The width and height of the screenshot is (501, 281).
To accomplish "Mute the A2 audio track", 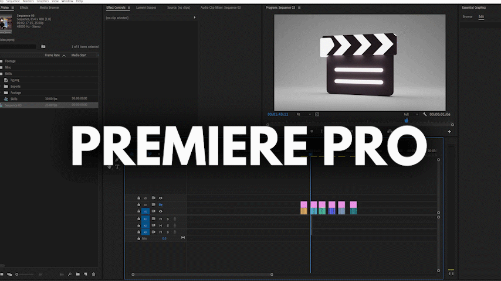I will pyautogui.click(x=161, y=225).
